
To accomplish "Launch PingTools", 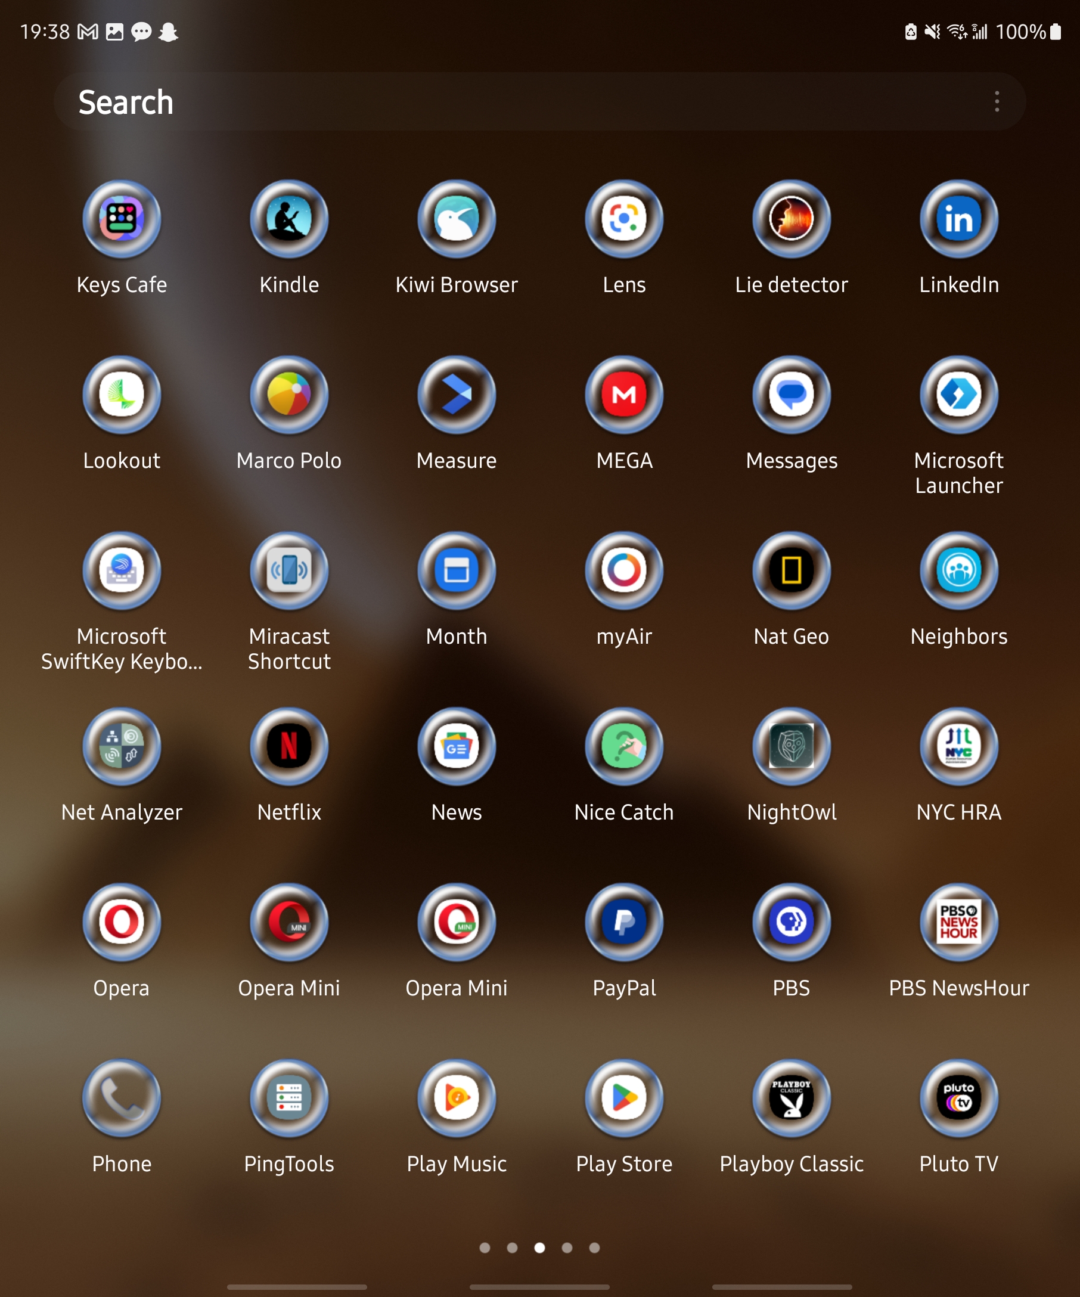I will pos(289,1098).
